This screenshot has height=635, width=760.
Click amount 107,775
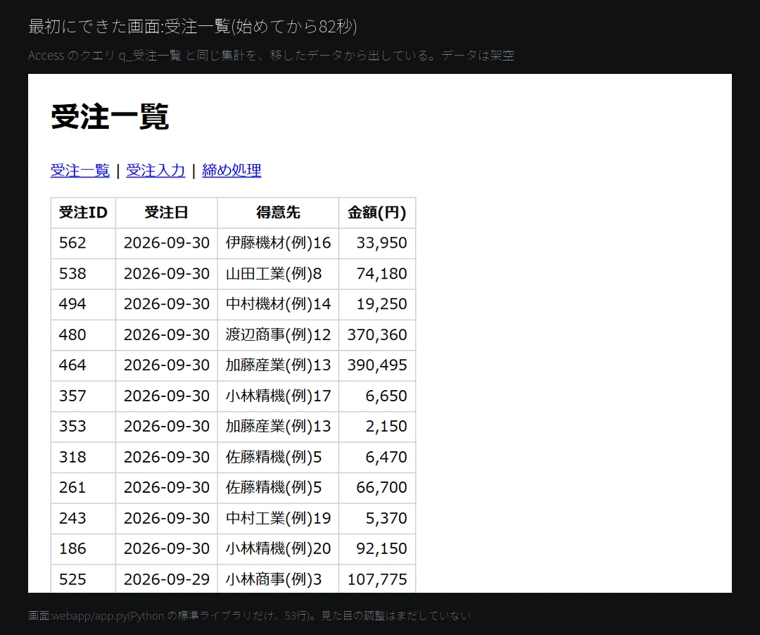(377, 579)
